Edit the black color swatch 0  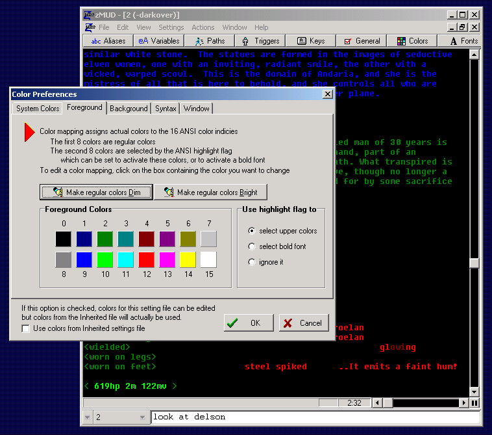pos(64,239)
